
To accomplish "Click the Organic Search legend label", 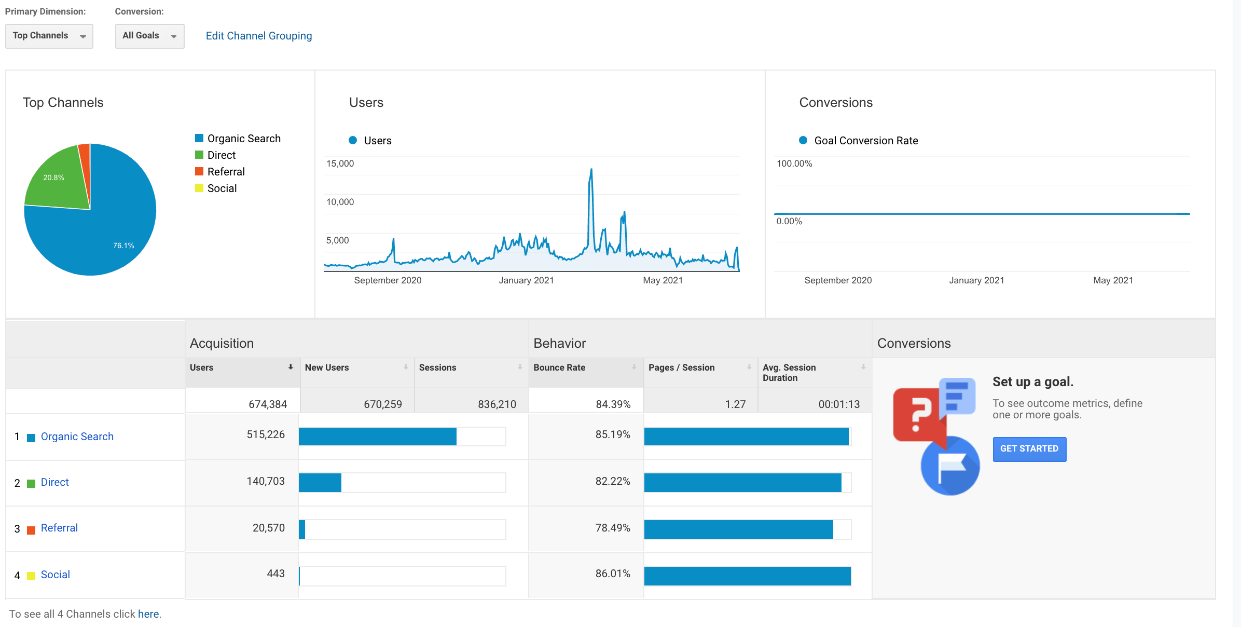I will click(244, 139).
